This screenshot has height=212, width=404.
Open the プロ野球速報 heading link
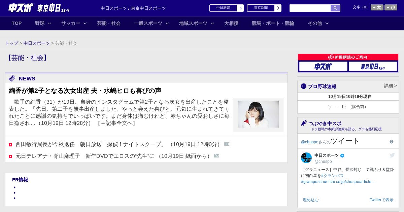(322, 86)
